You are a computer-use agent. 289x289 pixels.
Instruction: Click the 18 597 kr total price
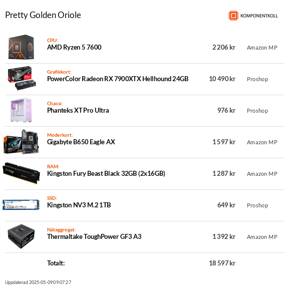[222, 263]
